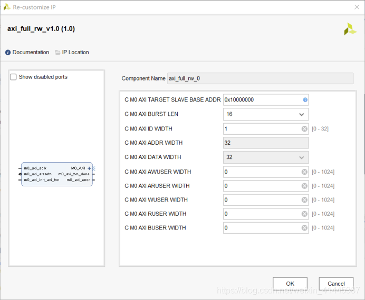
Task: Close the Re-customize IP dialog
Action: click(357, 7)
